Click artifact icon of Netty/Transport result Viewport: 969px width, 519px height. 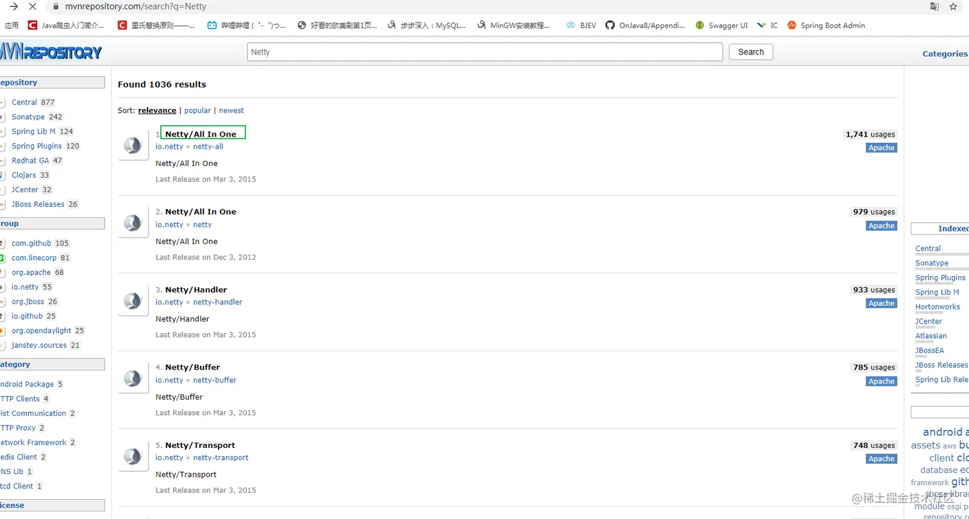point(133,457)
